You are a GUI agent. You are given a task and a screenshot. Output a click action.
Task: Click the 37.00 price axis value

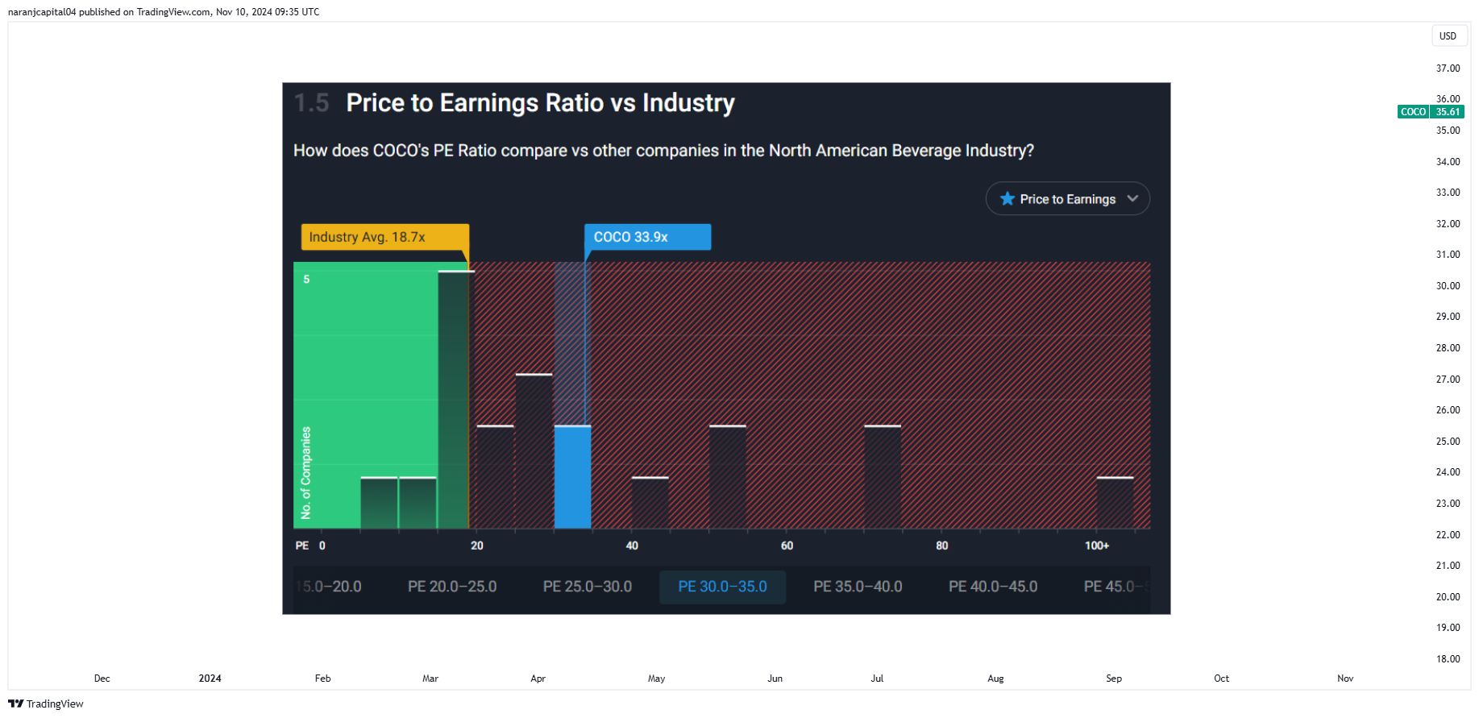click(1448, 68)
